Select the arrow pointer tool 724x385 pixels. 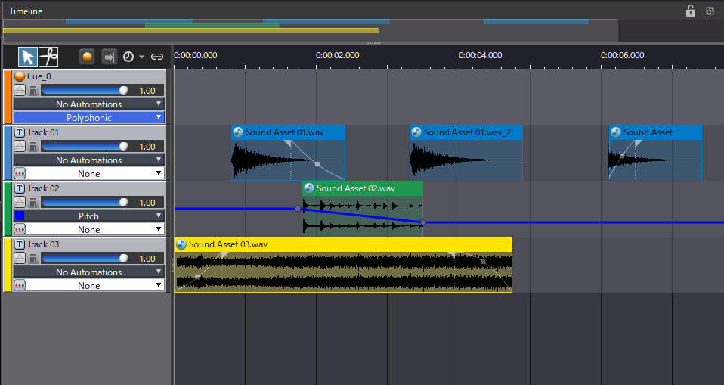[28, 57]
